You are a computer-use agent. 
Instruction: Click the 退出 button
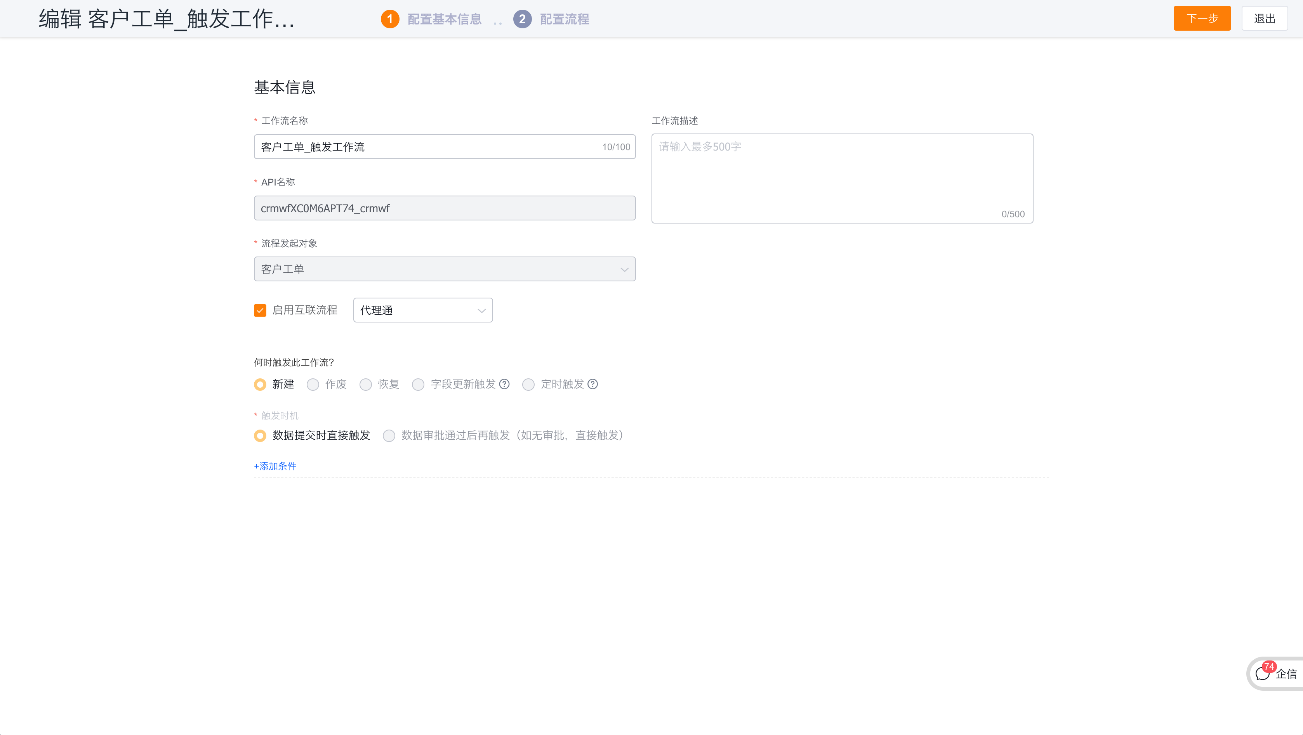pyautogui.click(x=1265, y=19)
